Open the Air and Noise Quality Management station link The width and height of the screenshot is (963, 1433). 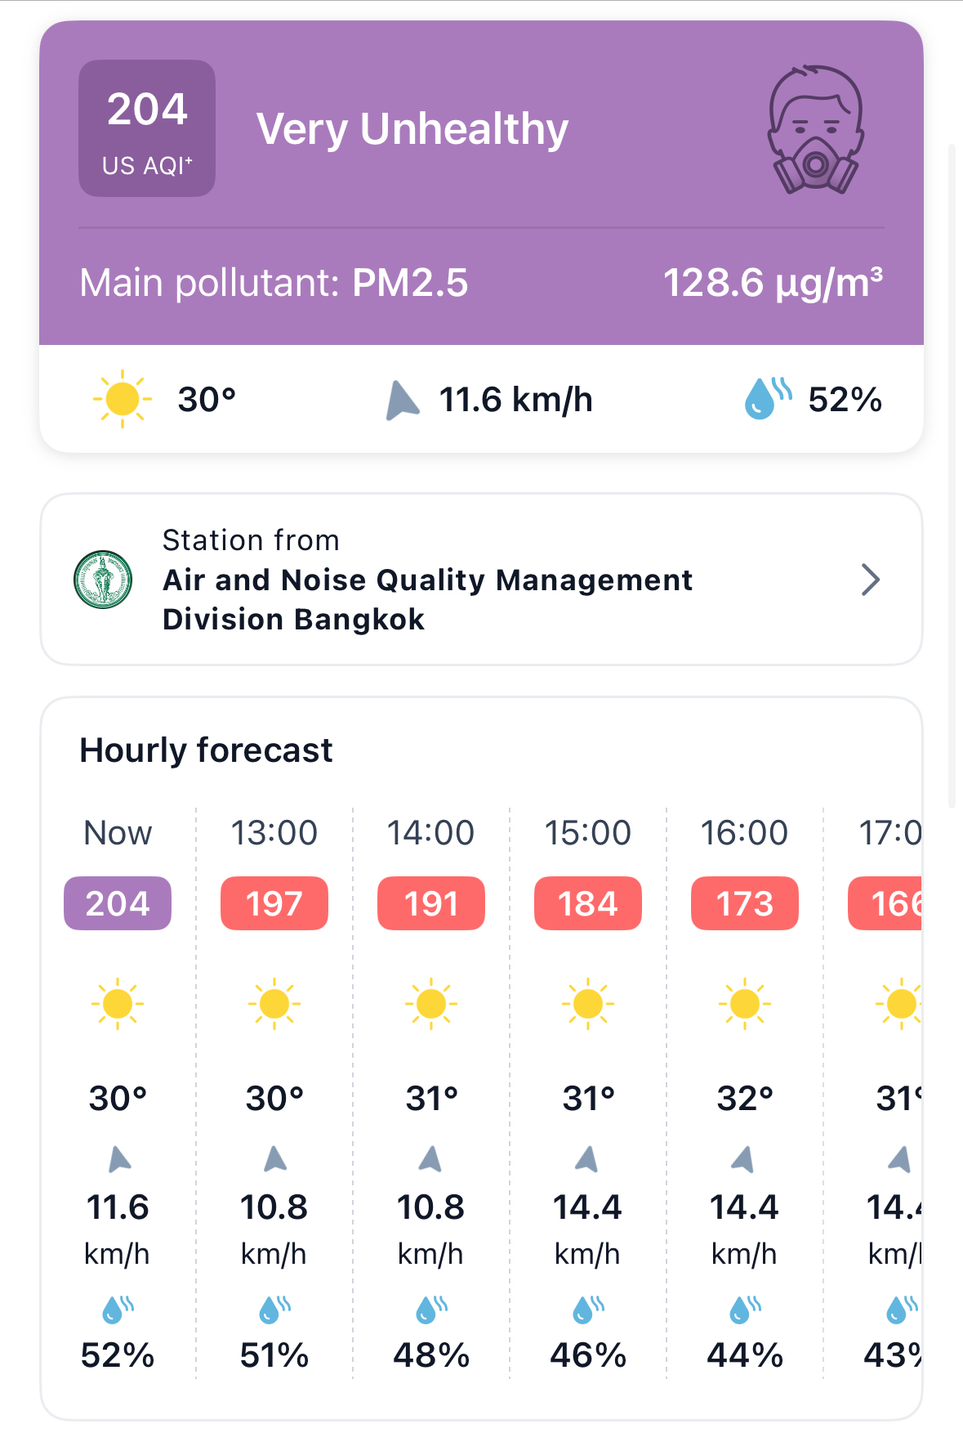click(427, 580)
